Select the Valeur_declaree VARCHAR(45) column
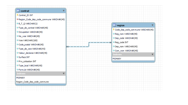This screenshot has width=188, height=105. point(33,53)
